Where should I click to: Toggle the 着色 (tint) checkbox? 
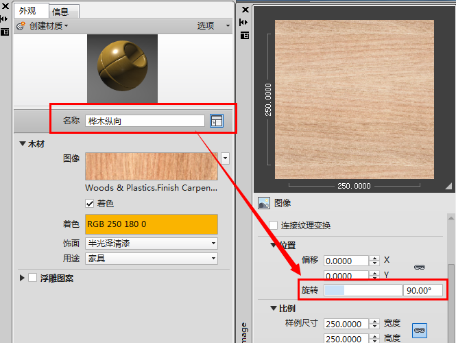90,204
